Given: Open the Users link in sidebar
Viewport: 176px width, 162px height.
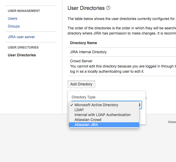Looking at the screenshot, I should [x=12, y=18].
